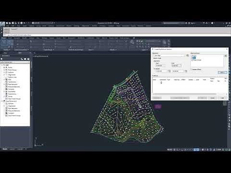Image resolution: width=231 pixels, height=173 pixels.
Task: Click pick-surface icon beside Select surfaces list
Action: [x=226, y=56]
